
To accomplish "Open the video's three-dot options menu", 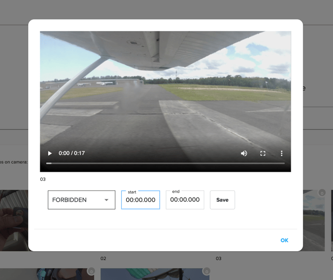I will click(x=281, y=153).
